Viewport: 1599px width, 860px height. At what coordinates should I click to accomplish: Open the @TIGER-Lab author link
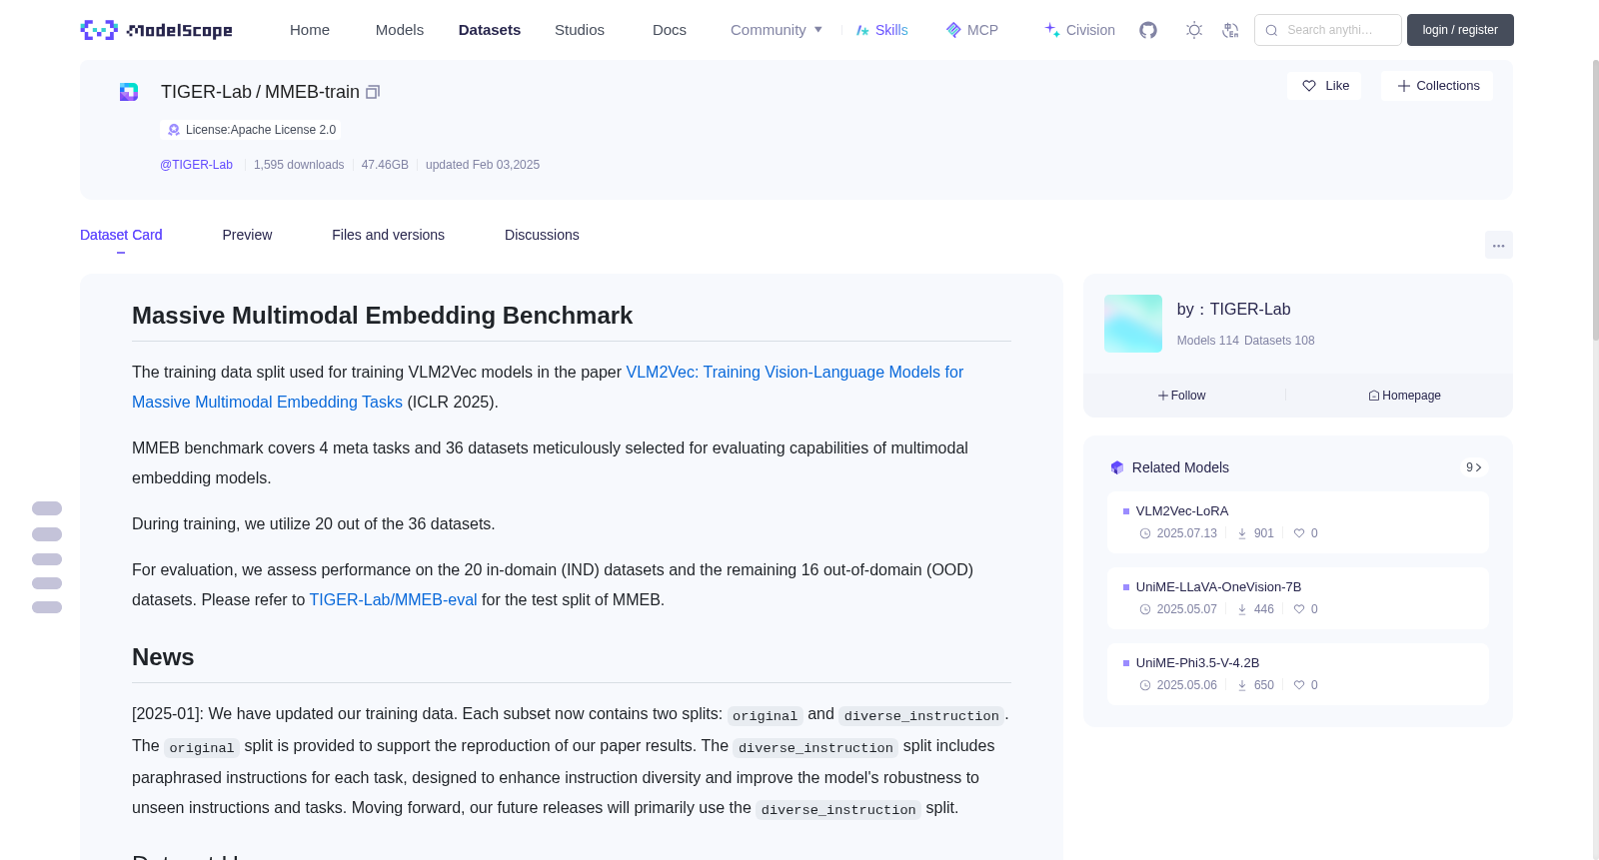coord(196,165)
